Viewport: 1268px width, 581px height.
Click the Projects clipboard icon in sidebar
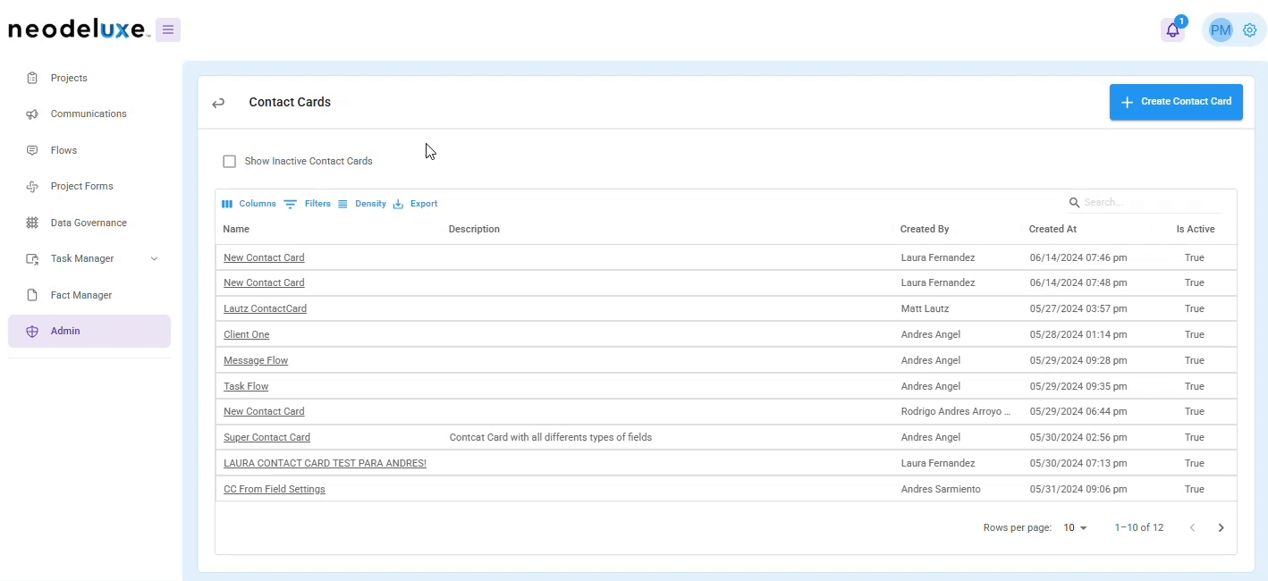[x=32, y=78]
